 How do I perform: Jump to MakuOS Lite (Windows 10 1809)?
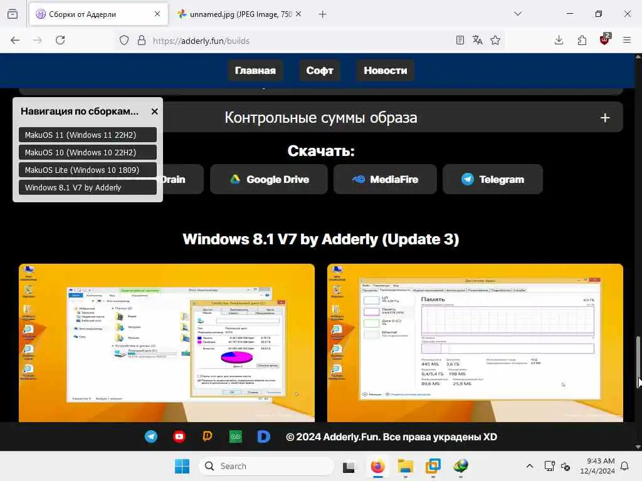tap(88, 170)
